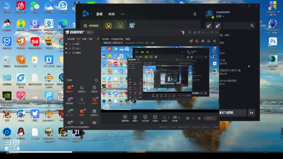The height and width of the screenshot is (159, 283).
Task: Collapse Battle.net friends panel with arrow button
Action: [252, 113]
